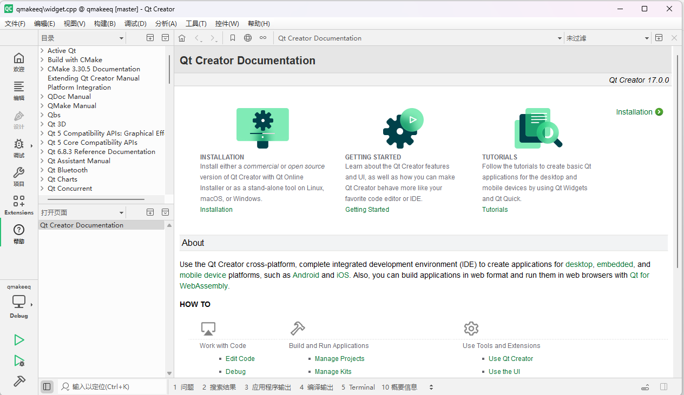
Task: Go back in help navigation
Action: [198, 38]
